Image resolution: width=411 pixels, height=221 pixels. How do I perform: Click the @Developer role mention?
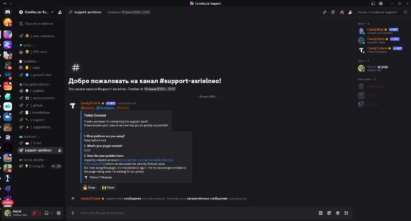point(105,108)
